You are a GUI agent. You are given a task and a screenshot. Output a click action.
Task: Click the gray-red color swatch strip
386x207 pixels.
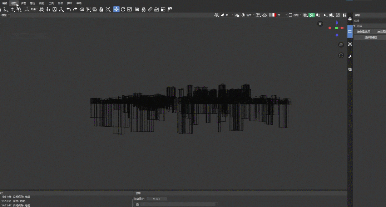(272, 15)
